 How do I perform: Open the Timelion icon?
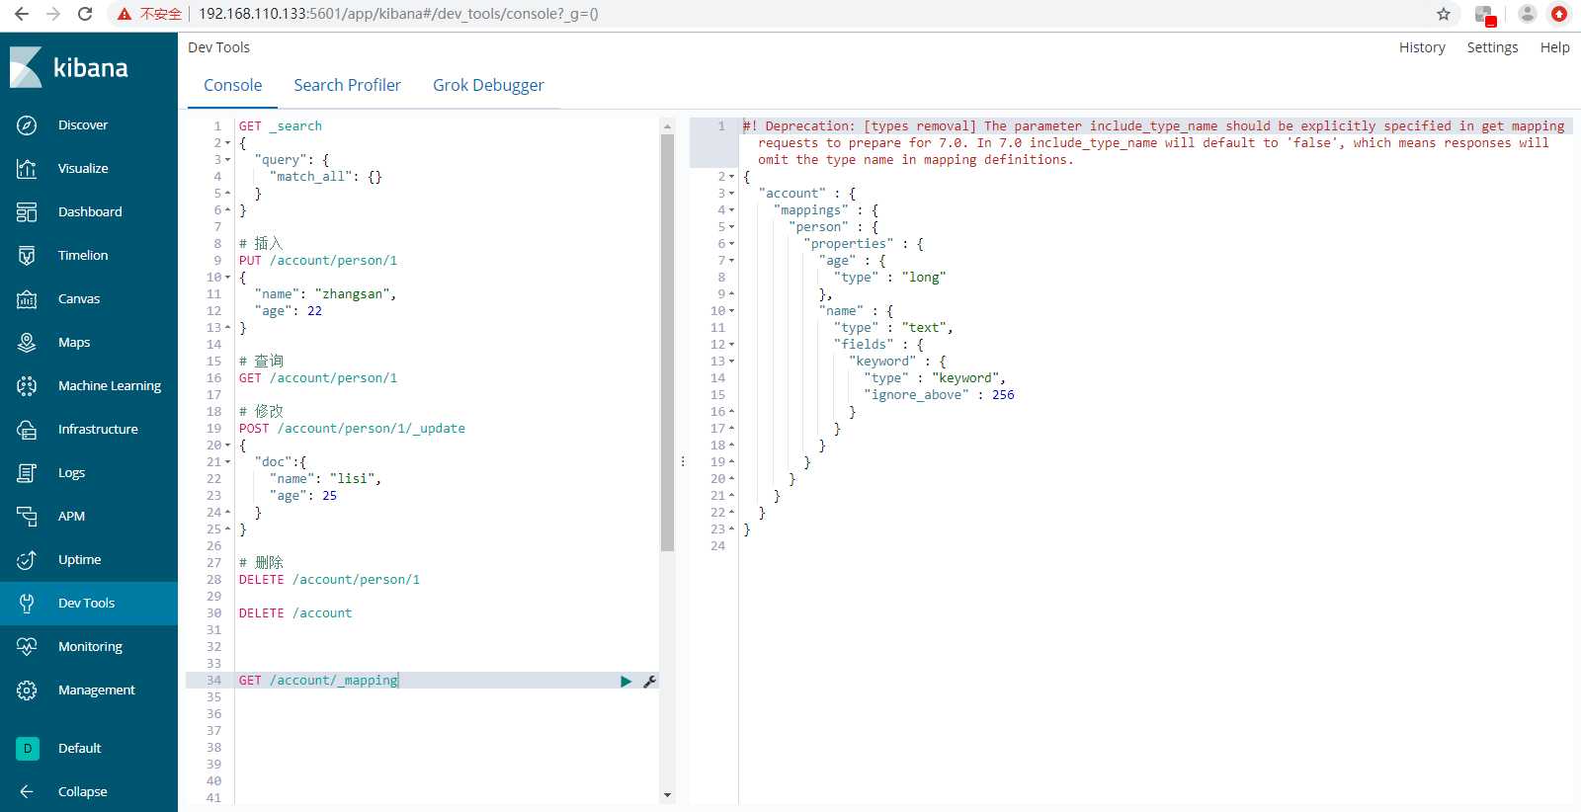point(27,256)
